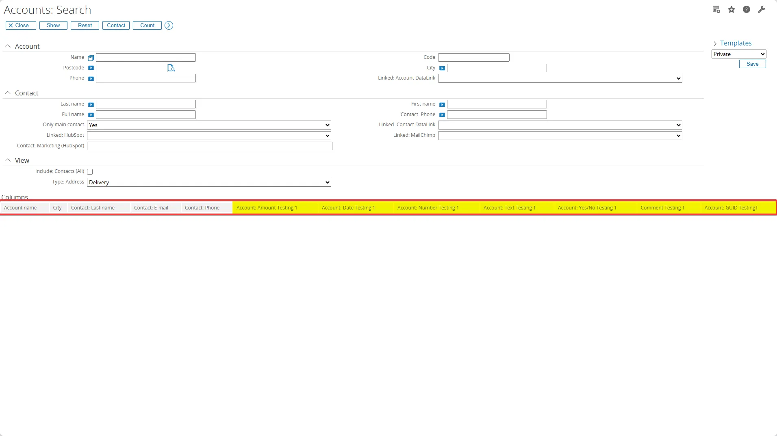Open the Private templates dropdown
Screen dimensions: 777x436
[739, 54]
